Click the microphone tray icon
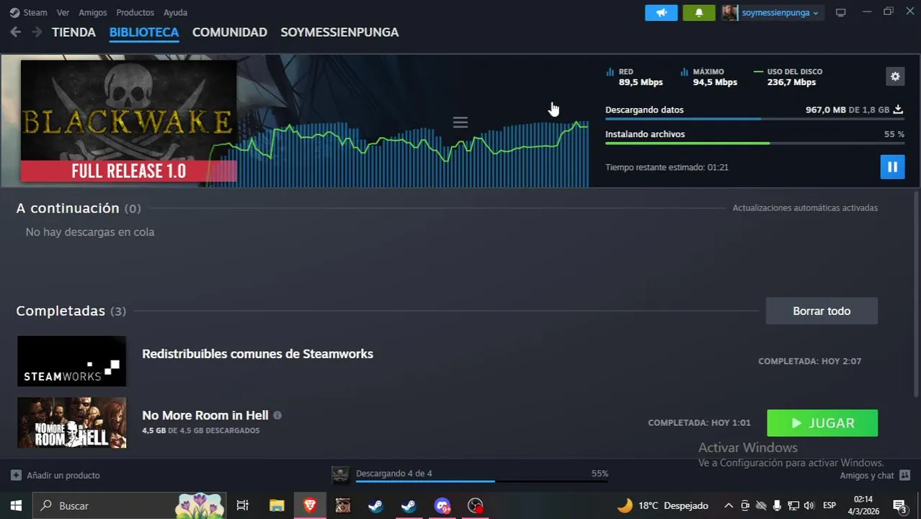The image size is (921, 519). (x=778, y=506)
